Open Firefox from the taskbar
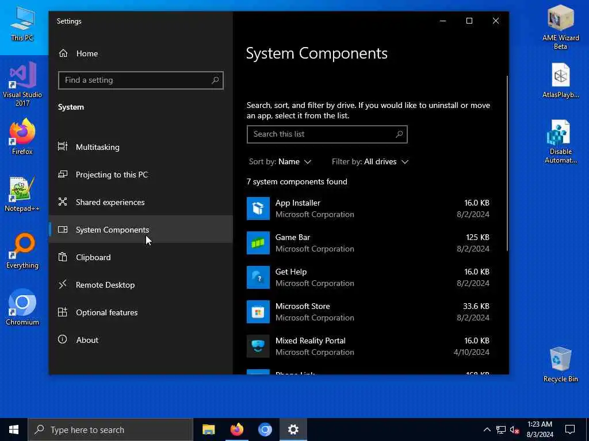The height and width of the screenshot is (441, 589). click(x=236, y=430)
